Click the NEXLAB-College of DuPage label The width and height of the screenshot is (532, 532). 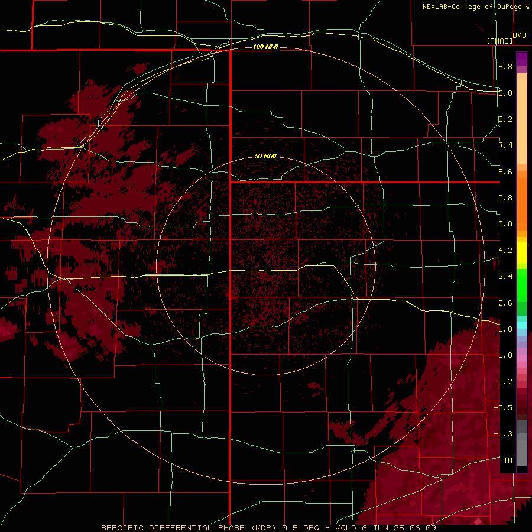[475, 7]
